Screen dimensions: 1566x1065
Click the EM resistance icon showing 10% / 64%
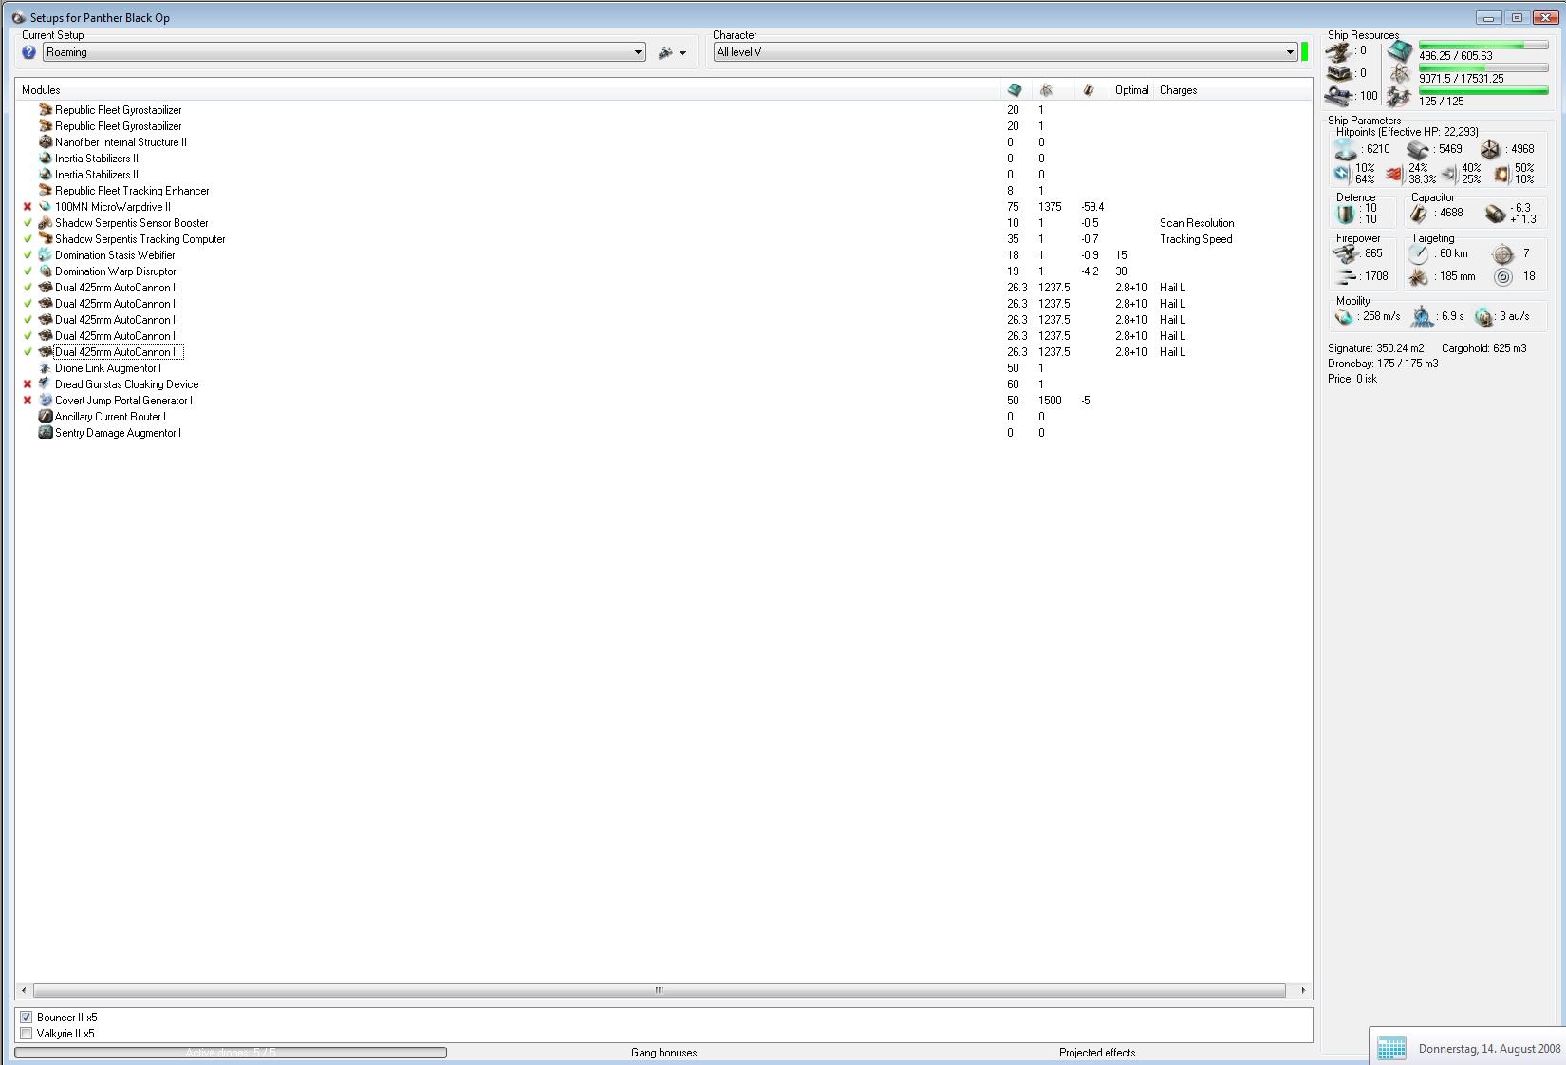pos(1342,174)
